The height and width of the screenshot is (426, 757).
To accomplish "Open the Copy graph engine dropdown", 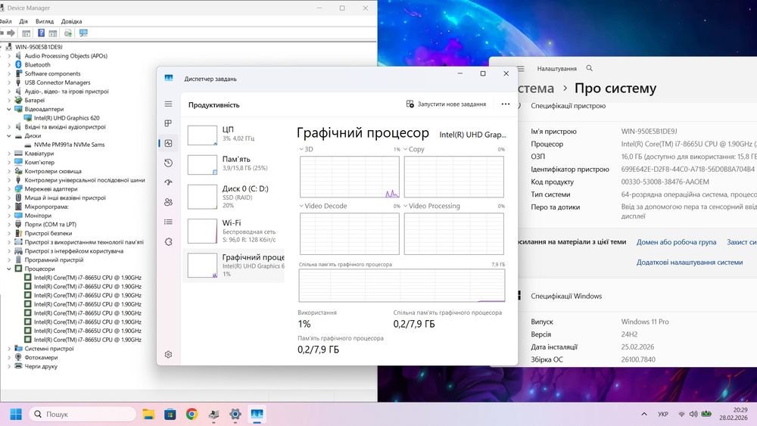I will tap(414, 149).
